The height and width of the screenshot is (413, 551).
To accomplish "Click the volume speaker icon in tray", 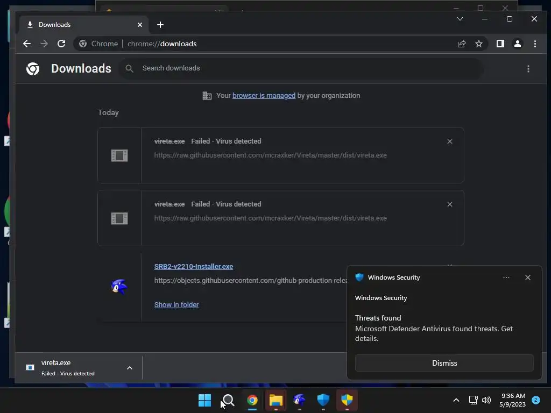I will coord(486,400).
